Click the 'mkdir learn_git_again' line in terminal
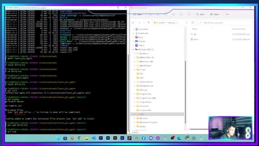The width and height of the screenshot is (259, 146). (x=19, y=58)
